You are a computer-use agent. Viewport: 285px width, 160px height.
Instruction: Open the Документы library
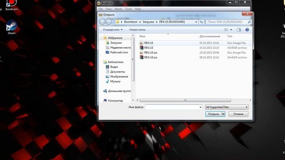click(x=118, y=72)
